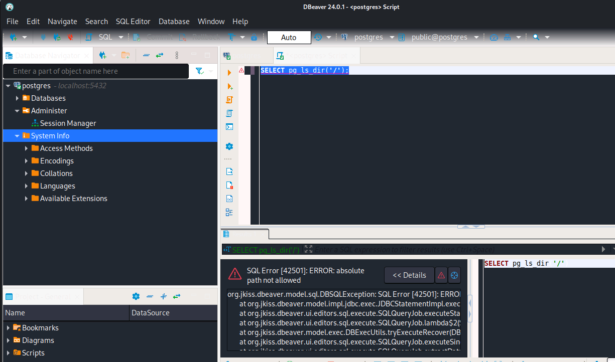The image size is (615, 362).
Task: Open SQL editor settings gear
Action: [229, 146]
